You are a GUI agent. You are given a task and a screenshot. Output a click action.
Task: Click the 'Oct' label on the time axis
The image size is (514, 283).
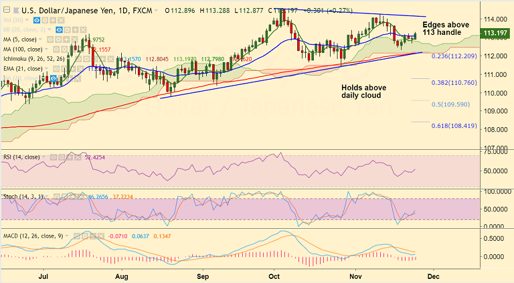[274, 276]
